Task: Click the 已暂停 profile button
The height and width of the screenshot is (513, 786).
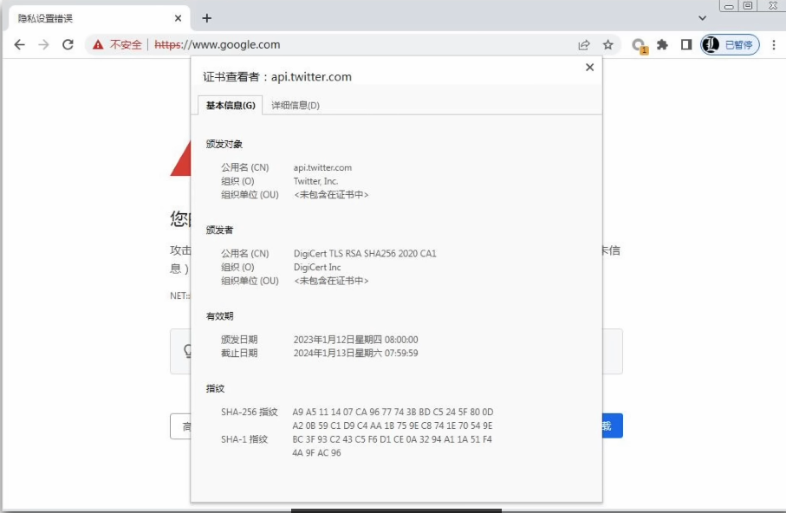Action: (x=730, y=45)
